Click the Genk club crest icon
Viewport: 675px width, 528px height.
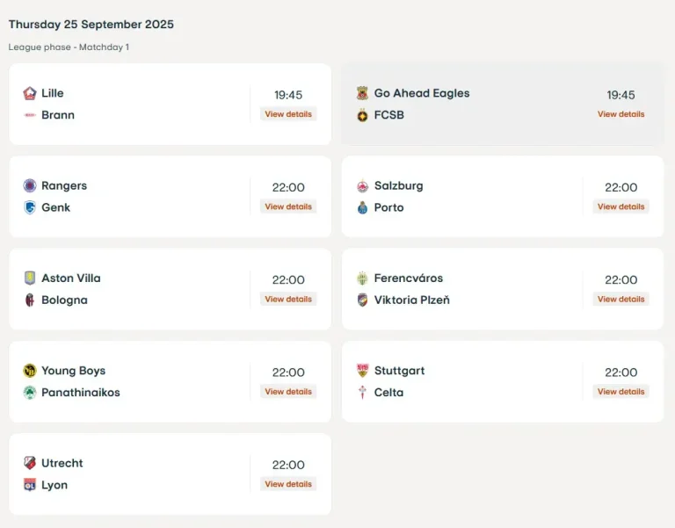[30, 207]
